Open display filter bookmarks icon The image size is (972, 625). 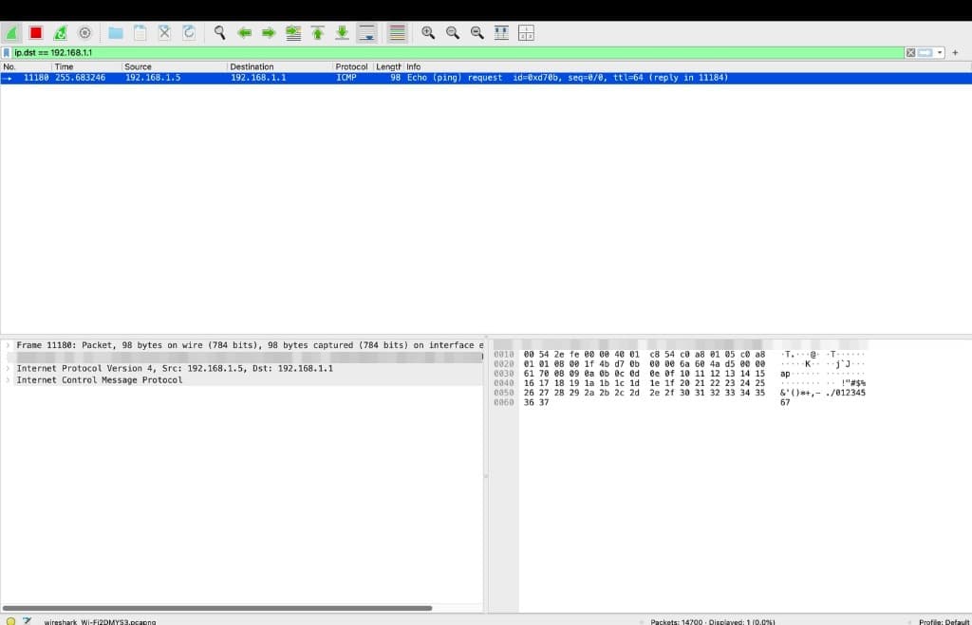7,53
